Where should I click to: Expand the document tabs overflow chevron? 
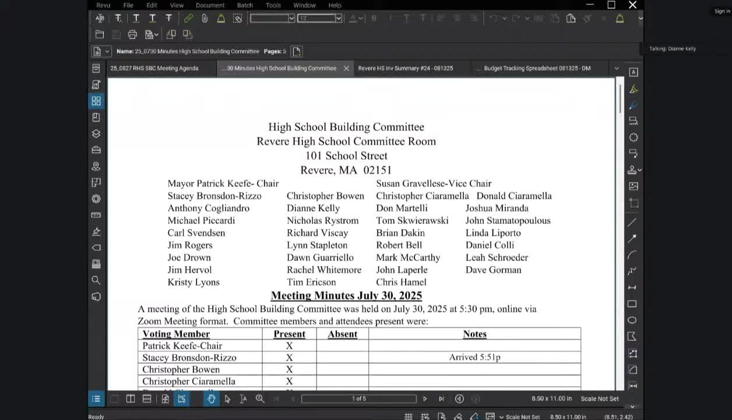point(617,68)
